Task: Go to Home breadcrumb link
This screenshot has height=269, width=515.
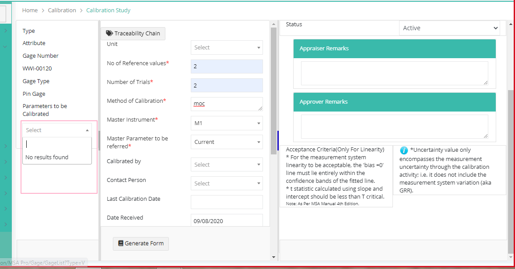Action: coord(30,10)
